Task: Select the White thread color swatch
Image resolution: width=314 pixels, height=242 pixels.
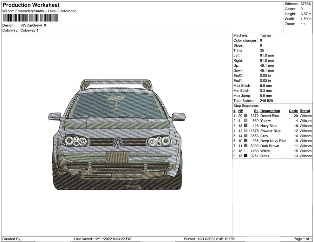Action: tap(246, 151)
